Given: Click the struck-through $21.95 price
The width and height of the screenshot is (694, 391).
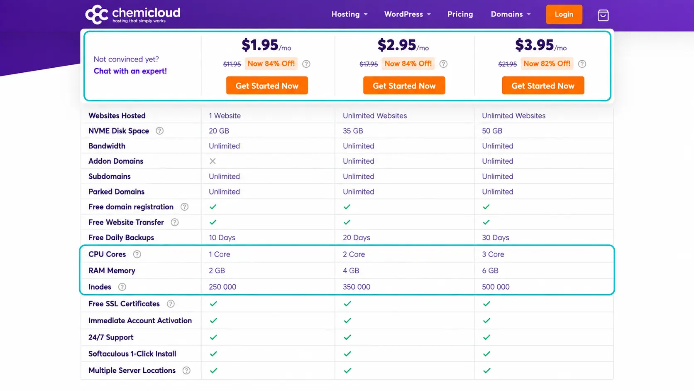Looking at the screenshot, I should pos(508,64).
